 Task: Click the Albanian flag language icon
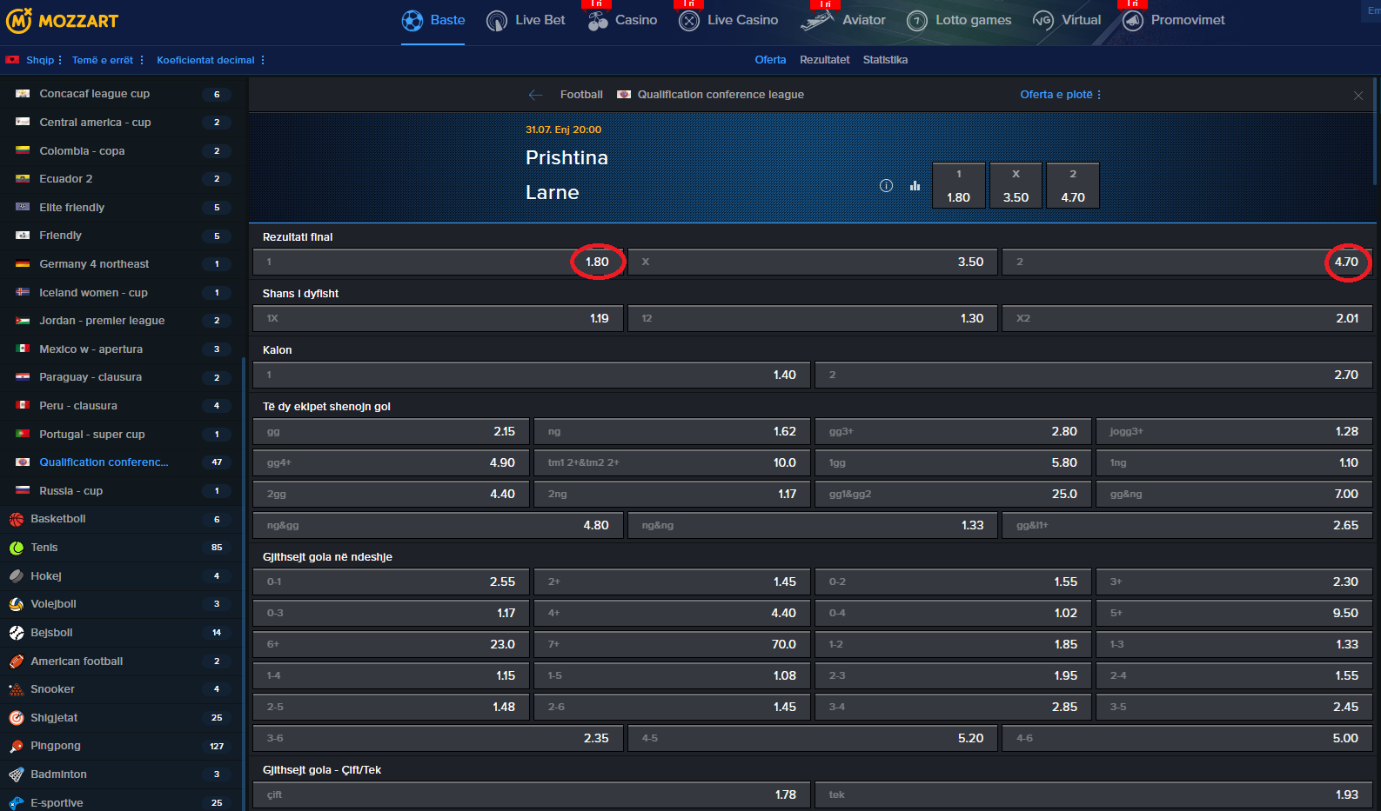[13, 60]
